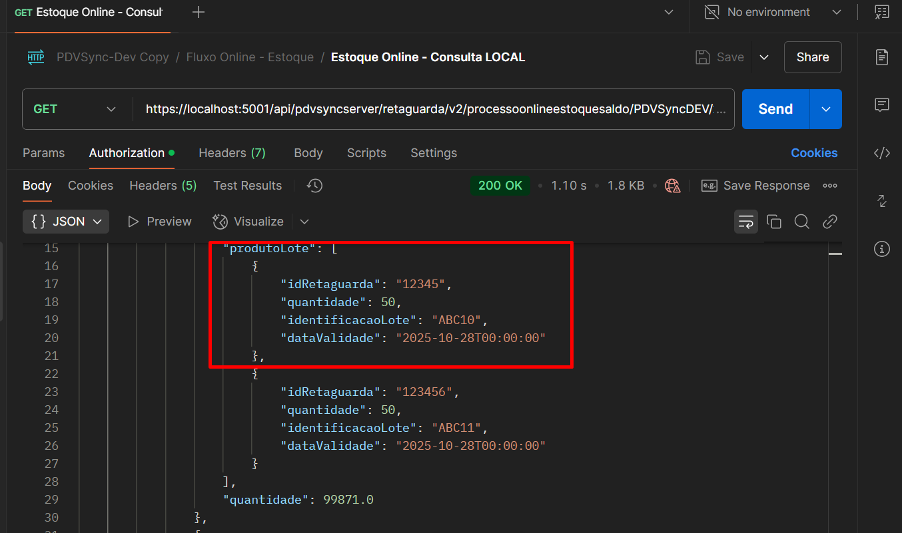Switch to the Headers (7) request tab

pyautogui.click(x=232, y=153)
